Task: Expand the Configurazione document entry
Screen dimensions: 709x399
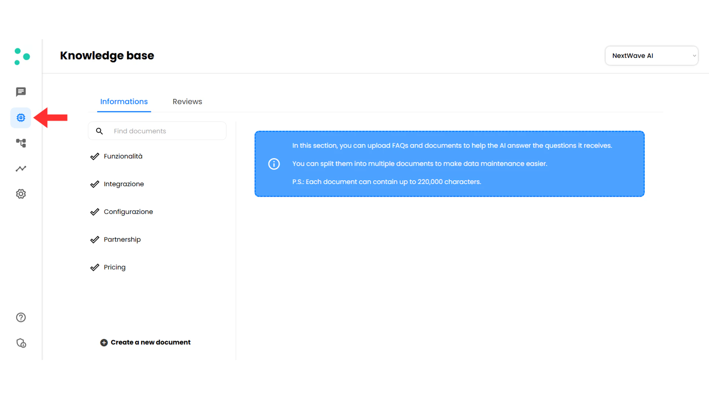Action: coord(128,211)
